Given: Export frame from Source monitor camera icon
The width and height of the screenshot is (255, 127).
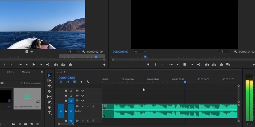Looking at the screenshot, I should pyautogui.click(x=70, y=65).
